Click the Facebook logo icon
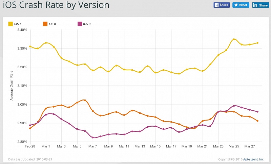This screenshot has width=271, height=164. pos(216,5)
